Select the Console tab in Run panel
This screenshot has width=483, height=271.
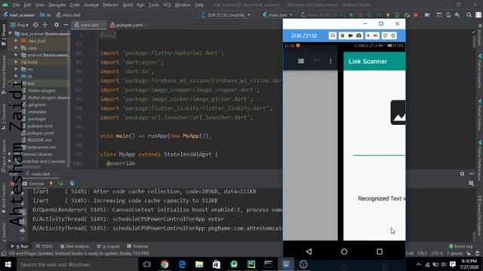(33, 184)
